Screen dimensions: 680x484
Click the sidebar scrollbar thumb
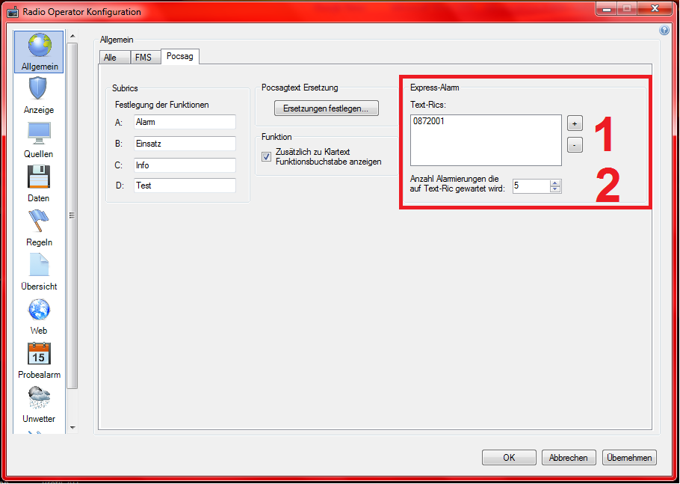point(72,215)
